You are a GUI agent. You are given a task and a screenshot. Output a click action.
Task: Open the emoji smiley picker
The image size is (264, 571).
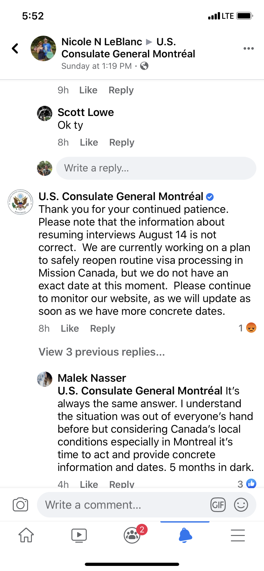(241, 505)
